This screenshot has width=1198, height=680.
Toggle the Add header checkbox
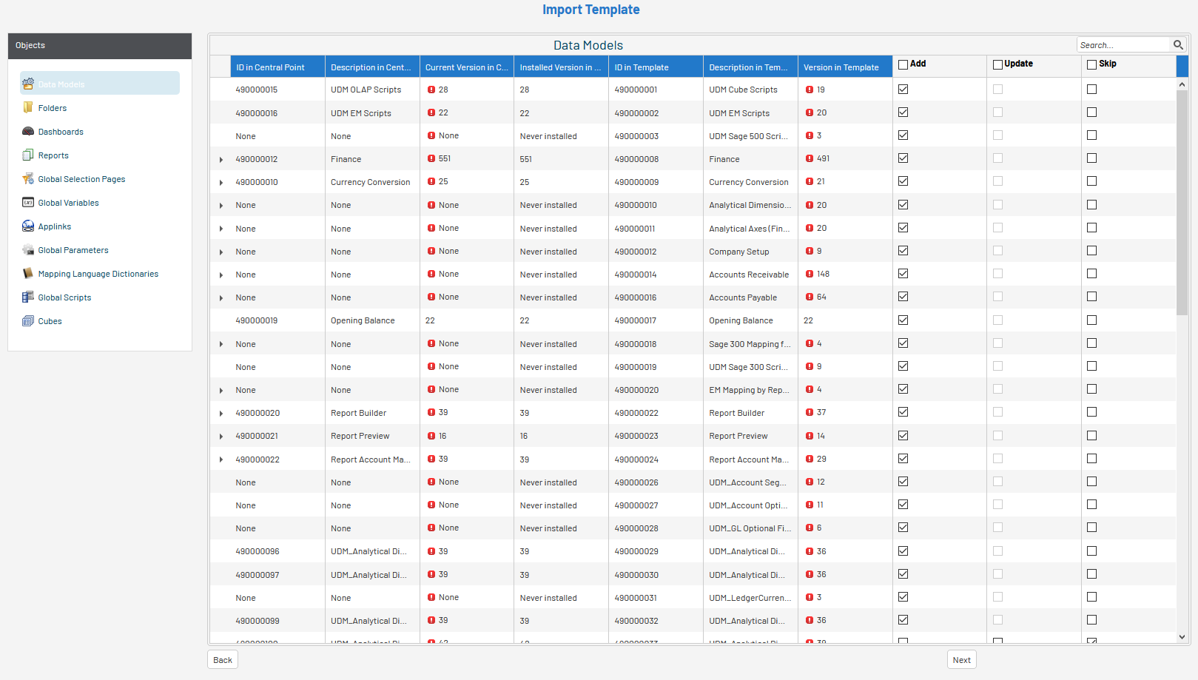[903, 64]
